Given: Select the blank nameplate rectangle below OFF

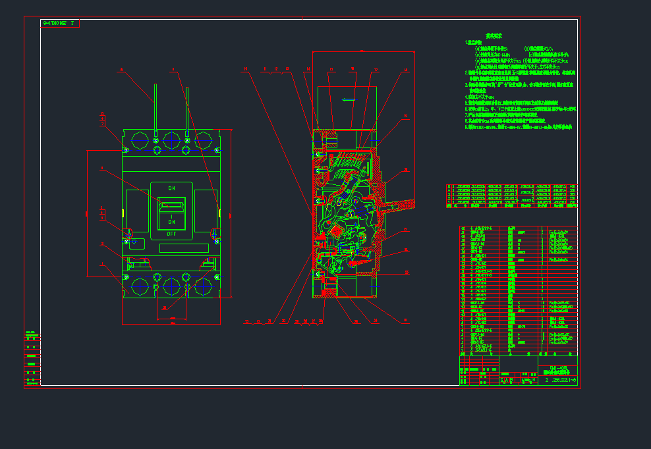Looking at the screenshot, I should click(x=184, y=248).
